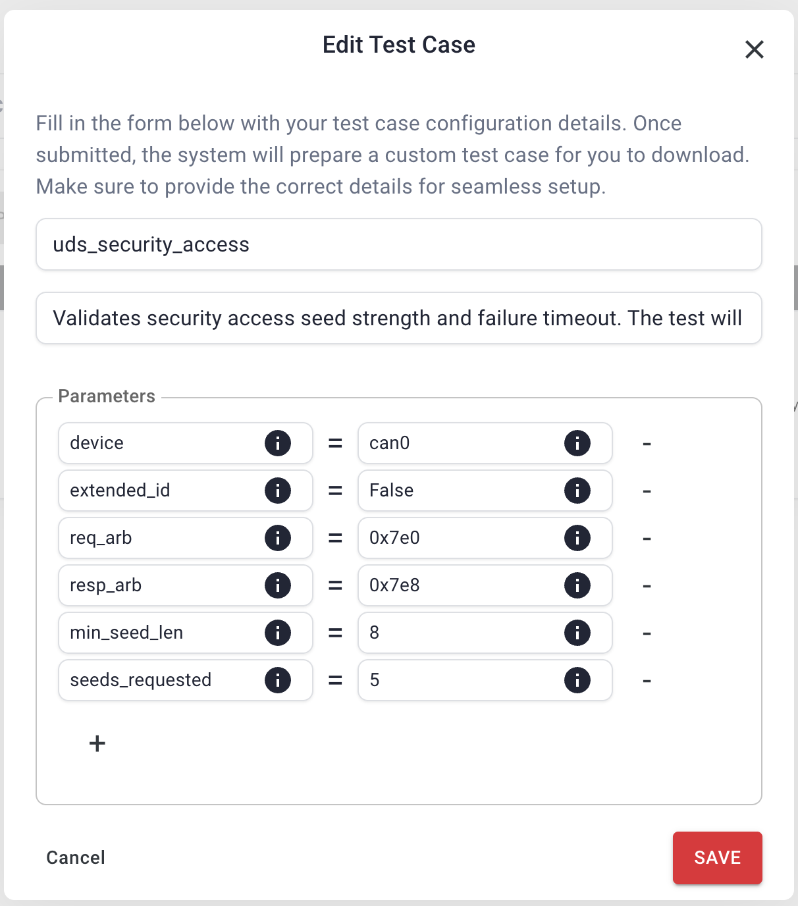Click the info icon beside seeds_requested

[278, 680]
